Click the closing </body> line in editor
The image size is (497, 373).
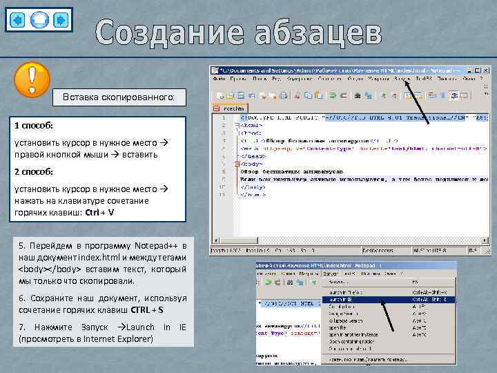[x=253, y=187]
